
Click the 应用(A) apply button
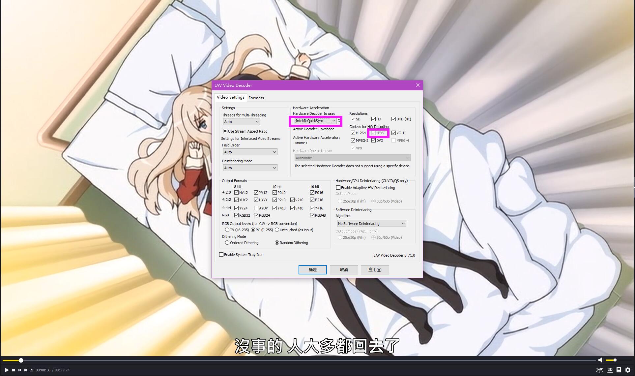[x=375, y=270]
